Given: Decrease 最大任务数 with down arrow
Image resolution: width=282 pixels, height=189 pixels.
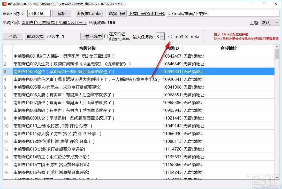Looking at the screenshot, I should 162,38.
